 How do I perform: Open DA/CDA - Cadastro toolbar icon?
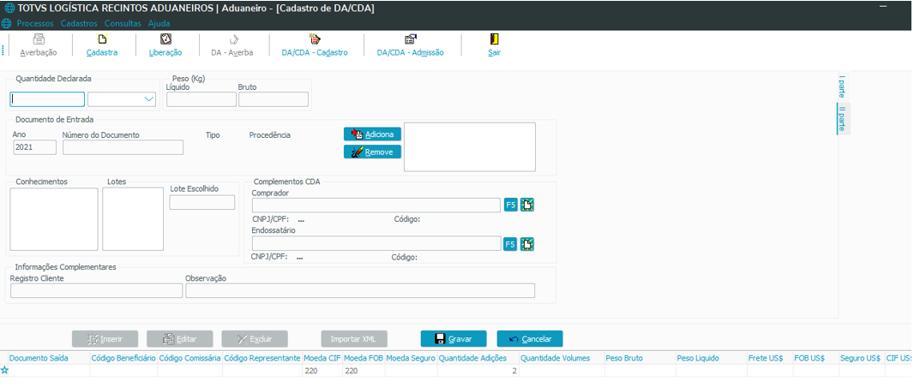(315, 39)
